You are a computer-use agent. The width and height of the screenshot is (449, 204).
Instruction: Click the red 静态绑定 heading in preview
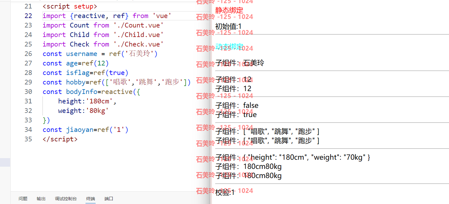click(x=229, y=10)
